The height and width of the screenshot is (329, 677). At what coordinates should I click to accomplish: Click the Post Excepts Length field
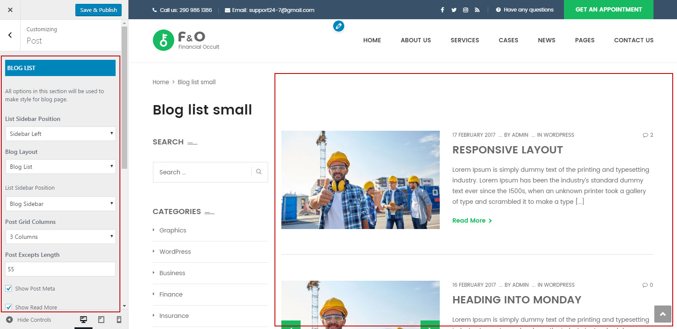point(60,269)
